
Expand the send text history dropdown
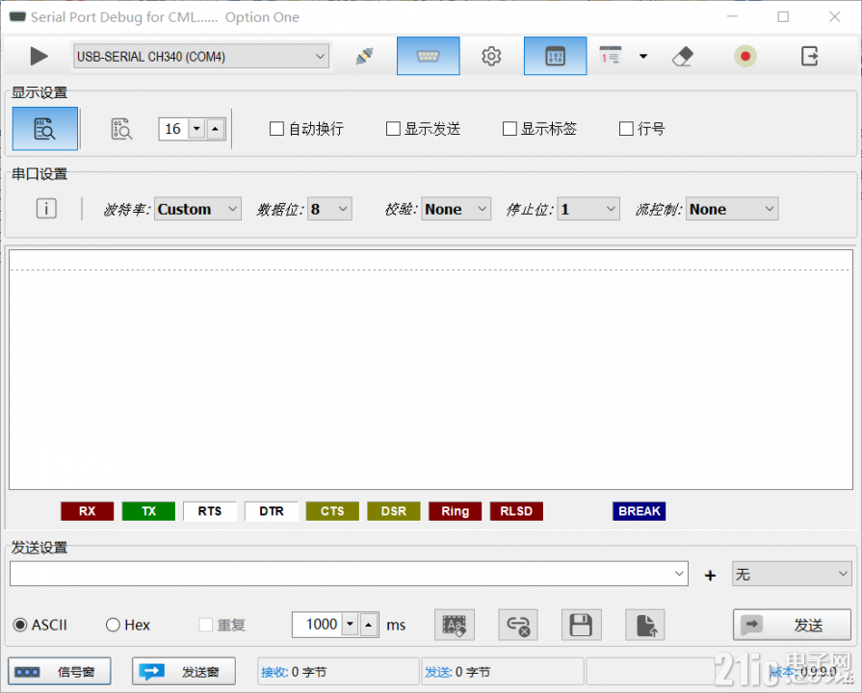click(679, 574)
